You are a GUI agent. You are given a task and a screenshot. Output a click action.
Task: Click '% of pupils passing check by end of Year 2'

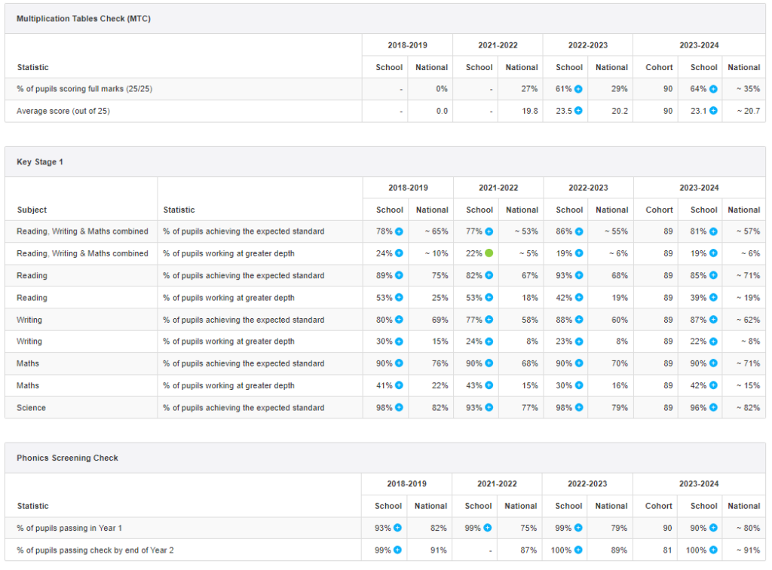[x=95, y=550]
